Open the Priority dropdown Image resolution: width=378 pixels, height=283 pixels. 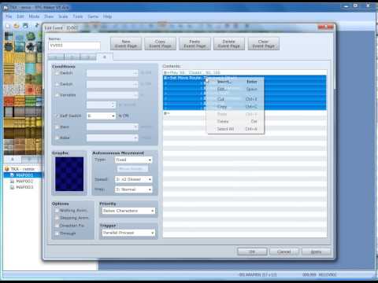(x=128, y=211)
